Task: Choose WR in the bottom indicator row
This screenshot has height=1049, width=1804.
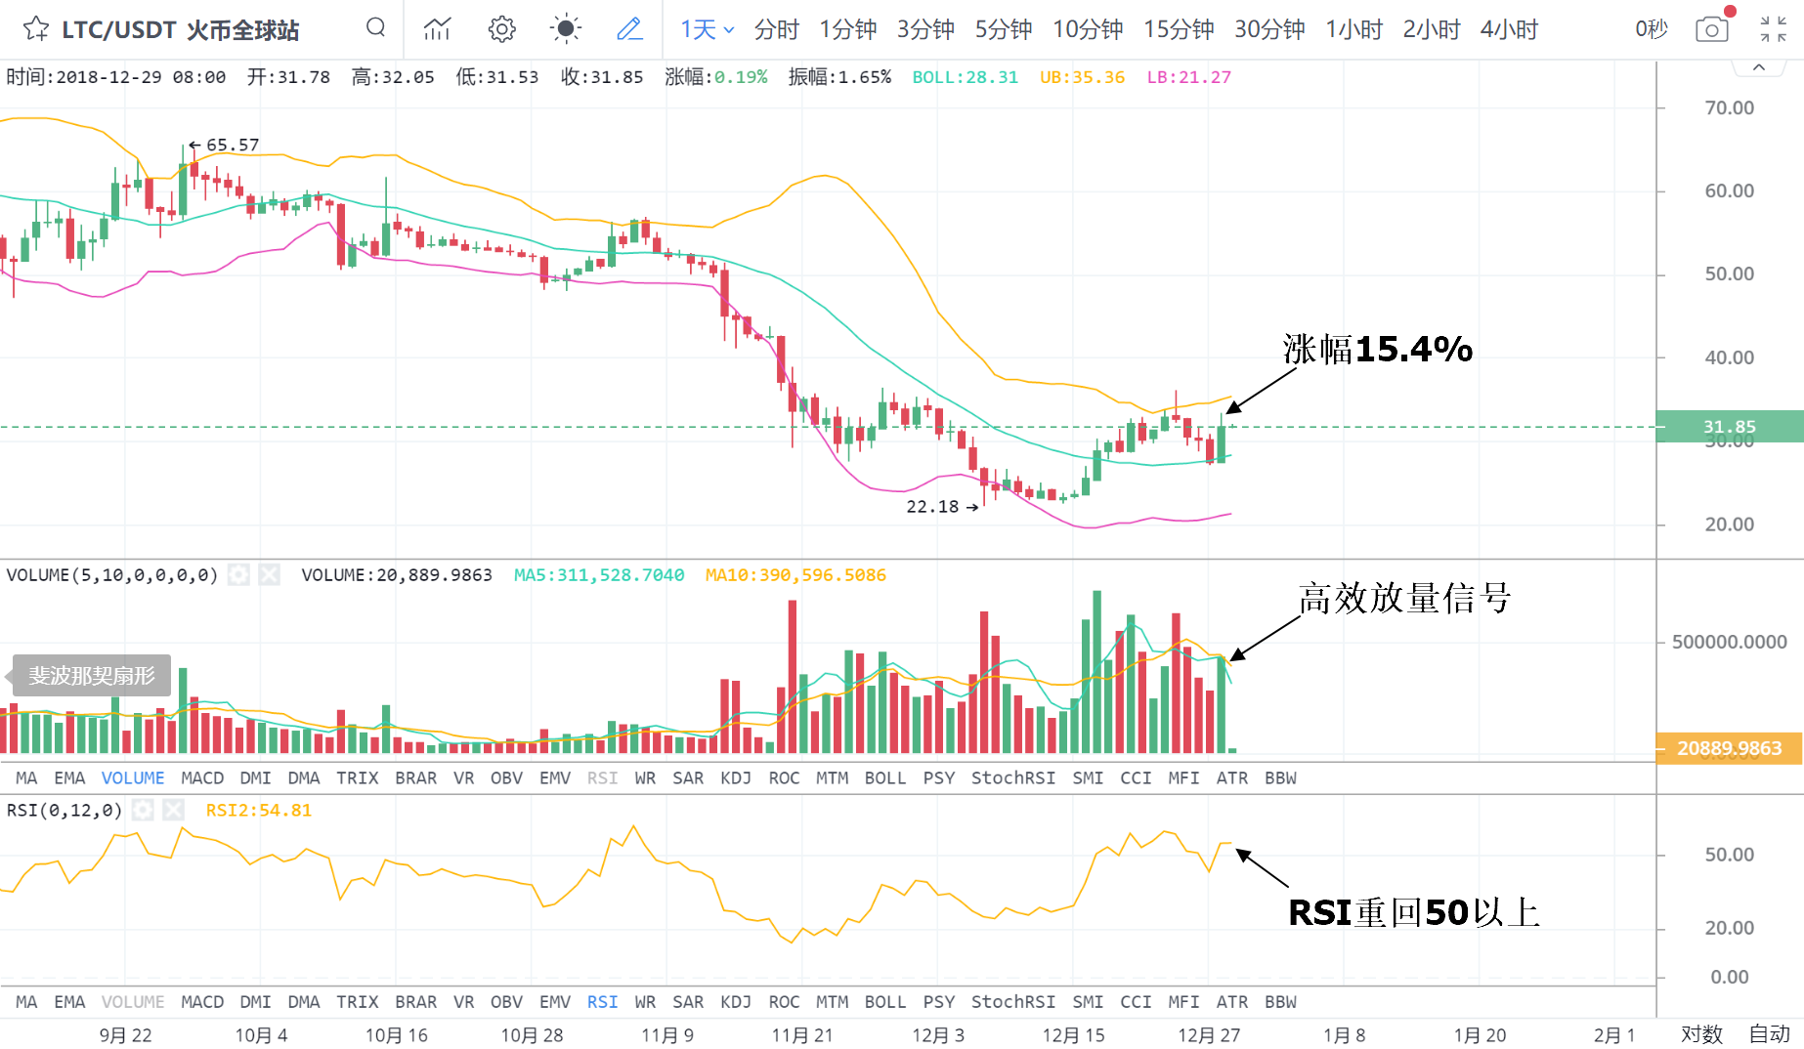Action: pyautogui.click(x=645, y=1001)
